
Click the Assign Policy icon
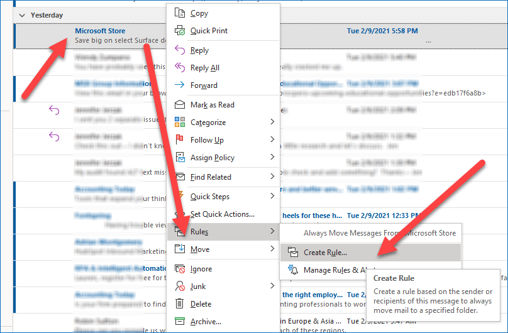[x=180, y=157]
